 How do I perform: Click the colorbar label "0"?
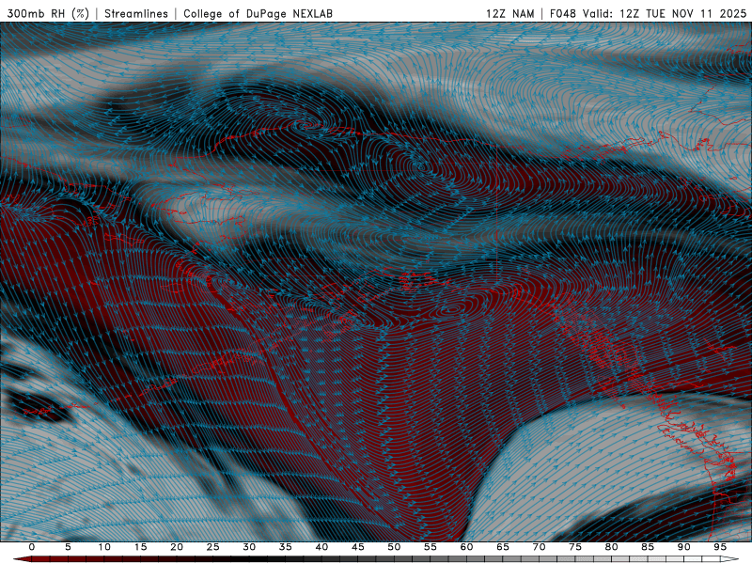coord(32,547)
